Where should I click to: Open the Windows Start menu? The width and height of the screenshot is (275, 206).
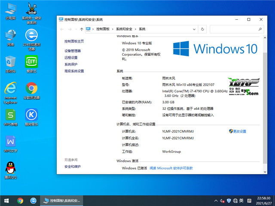pyautogui.click(x=6, y=201)
